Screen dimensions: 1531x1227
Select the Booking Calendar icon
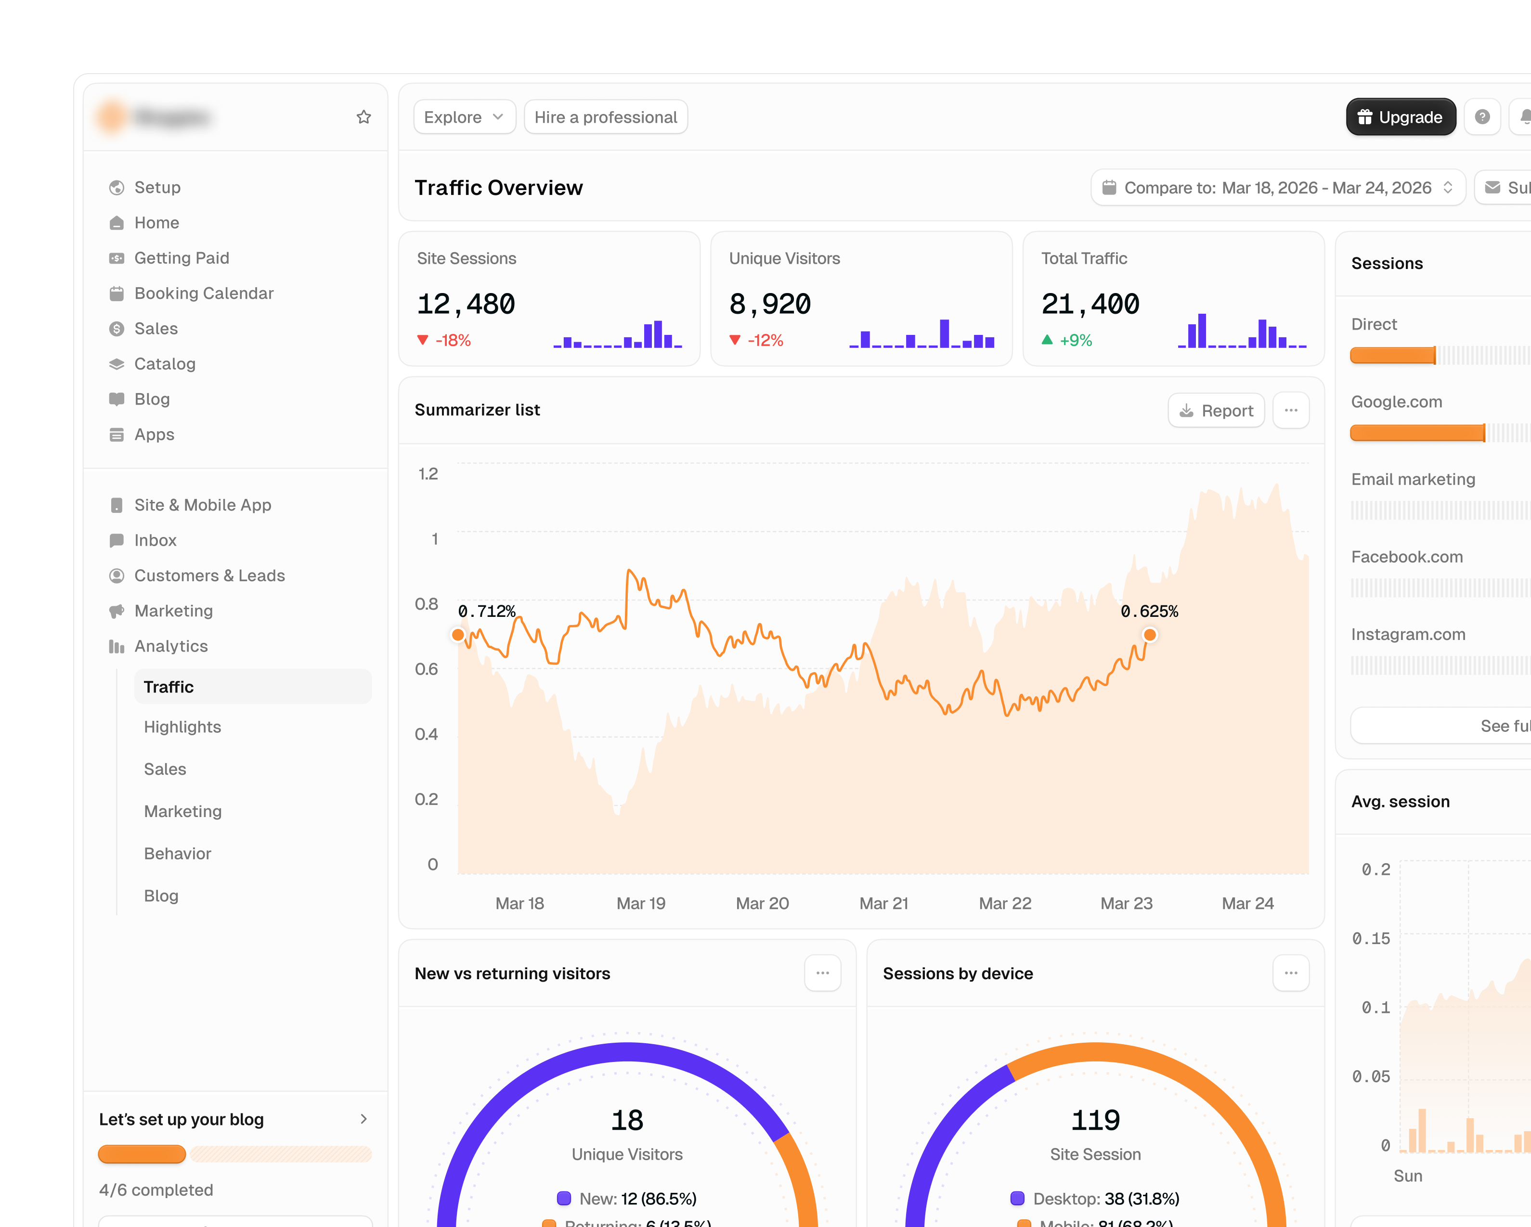(117, 293)
